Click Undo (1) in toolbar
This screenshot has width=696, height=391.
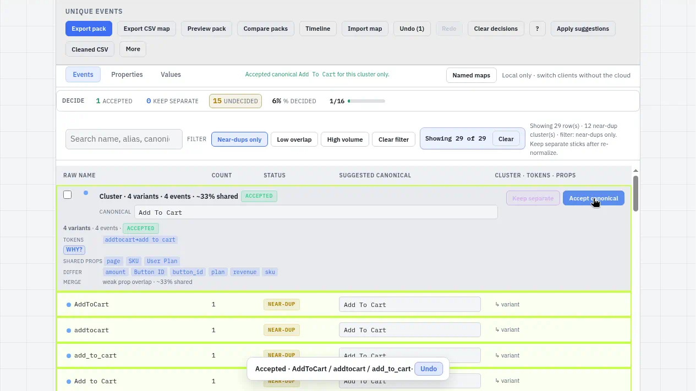tap(412, 29)
